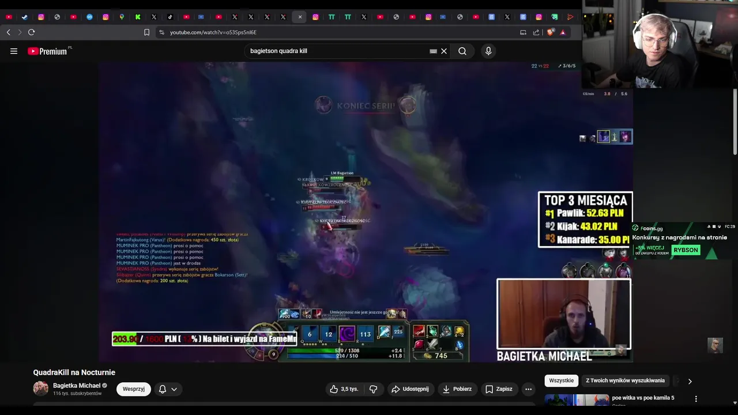Clear the search query with X

pyautogui.click(x=444, y=51)
